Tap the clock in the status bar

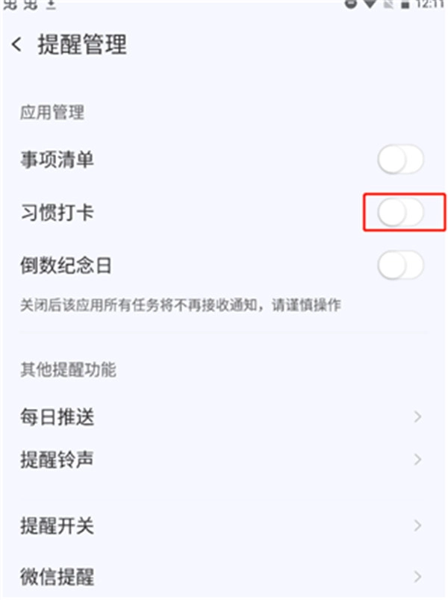429,4
